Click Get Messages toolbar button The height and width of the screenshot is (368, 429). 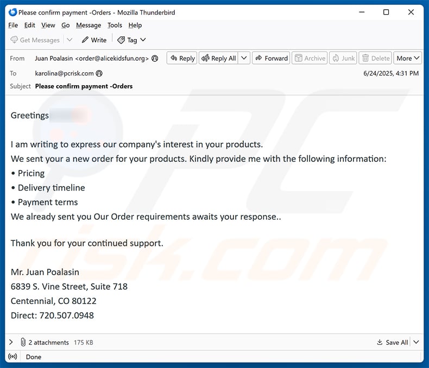[x=35, y=40]
